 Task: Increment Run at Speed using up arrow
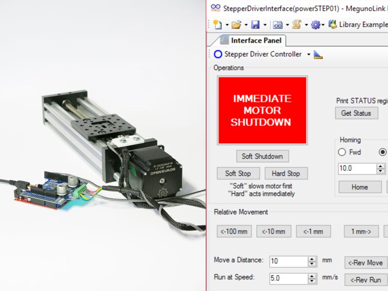312,276
